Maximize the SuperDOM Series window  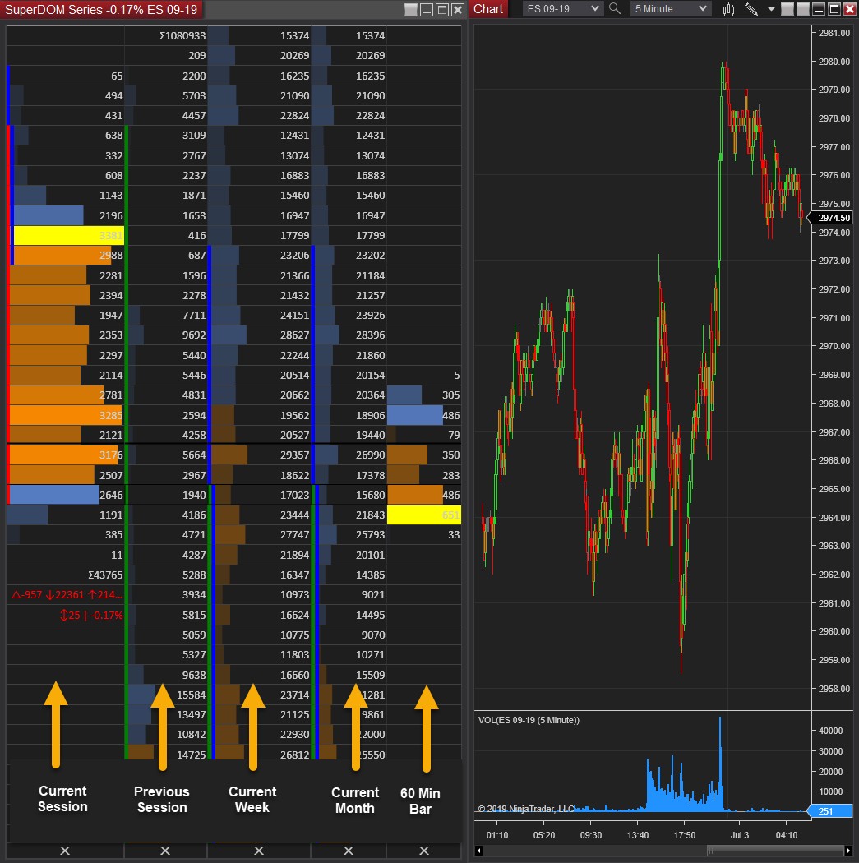(442, 10)
